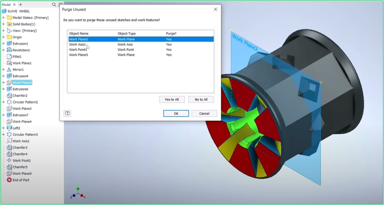Click the Fillet1 feature icon

point(9,57)
